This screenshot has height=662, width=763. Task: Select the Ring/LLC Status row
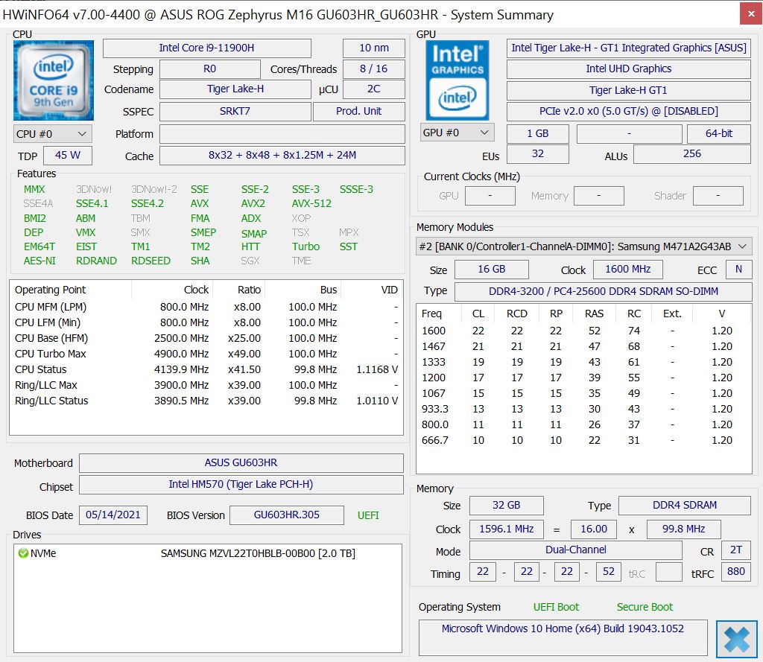pos(206,401)
